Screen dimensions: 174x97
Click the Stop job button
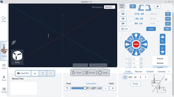(x=103, y=73)
